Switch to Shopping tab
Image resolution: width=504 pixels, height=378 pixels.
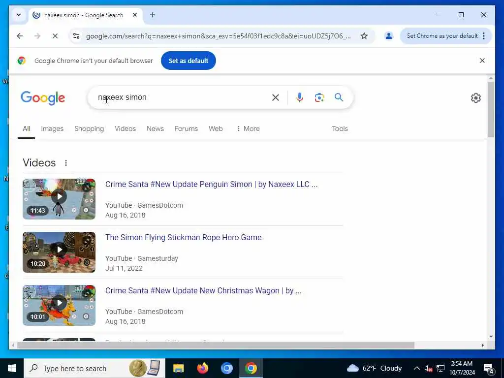point(89,128)
